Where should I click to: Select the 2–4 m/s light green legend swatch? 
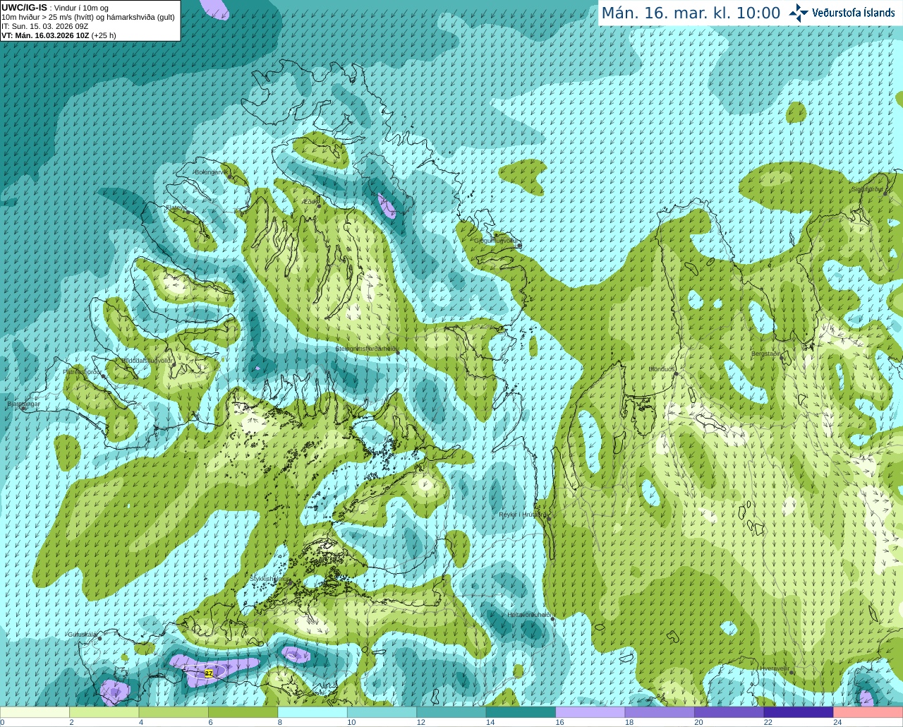click(x=104, y=712)
